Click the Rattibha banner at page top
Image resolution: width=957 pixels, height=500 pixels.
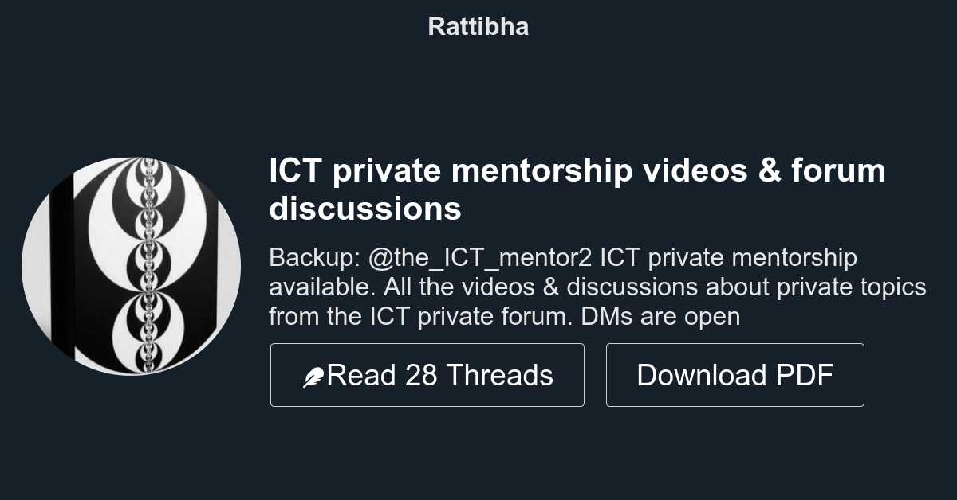point(478,26)
